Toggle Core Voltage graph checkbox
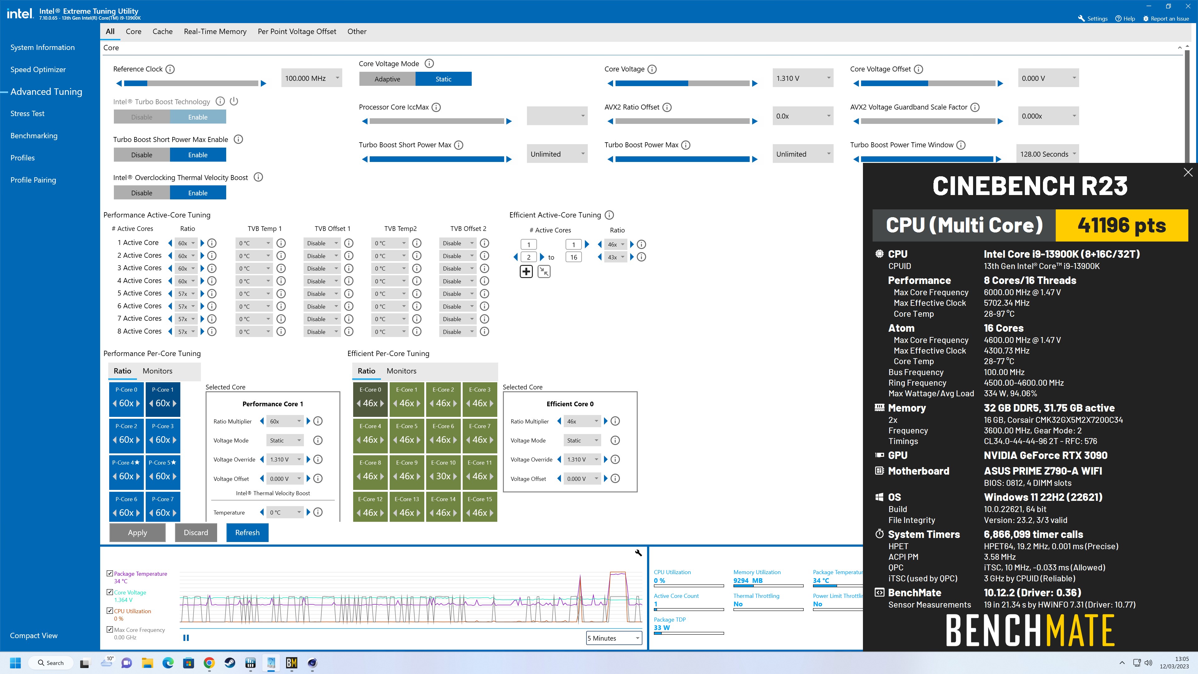Screen dimensions: 1198x674 click(110, 592)
